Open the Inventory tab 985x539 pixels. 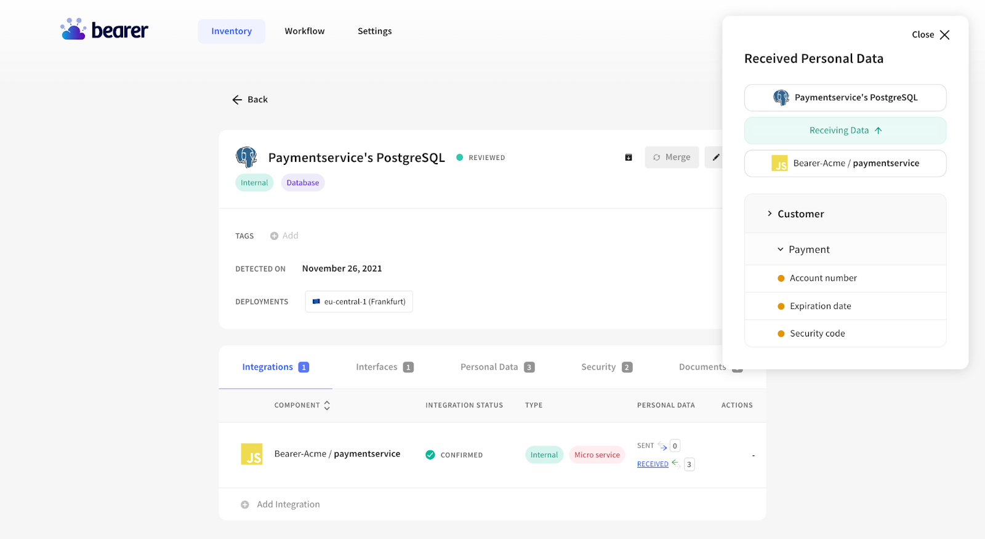click(x=231, y=31)
